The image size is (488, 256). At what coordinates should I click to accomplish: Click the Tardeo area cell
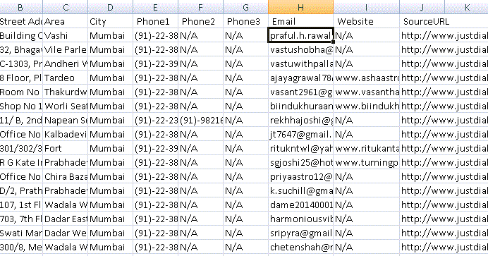[x=66, y=78]
